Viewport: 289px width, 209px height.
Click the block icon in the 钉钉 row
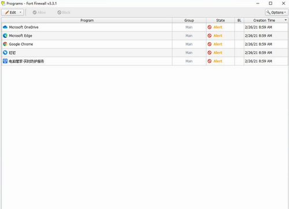pyautogui.click(x=209, y=53)
